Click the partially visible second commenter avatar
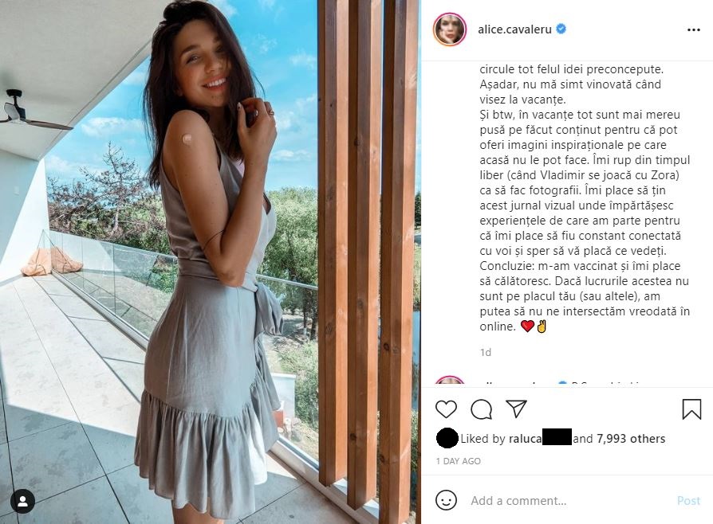This screenshot has height=524, width=713. (450, 381)
